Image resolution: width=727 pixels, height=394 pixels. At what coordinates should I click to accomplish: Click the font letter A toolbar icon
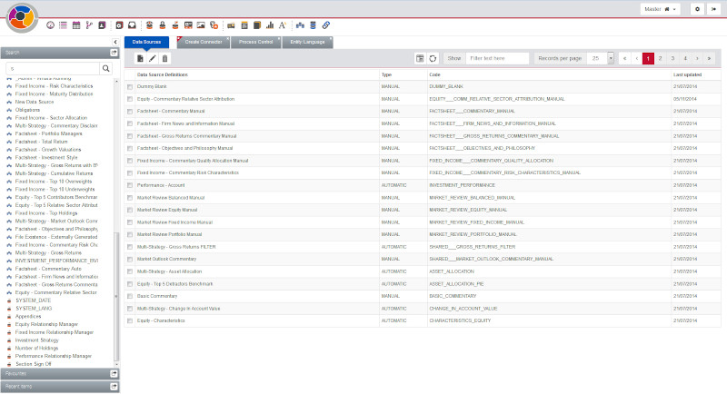[x=283, y=25]
